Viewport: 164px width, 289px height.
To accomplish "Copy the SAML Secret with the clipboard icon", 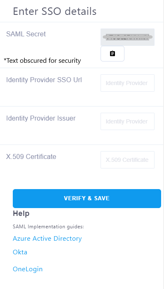I will 112,54.
